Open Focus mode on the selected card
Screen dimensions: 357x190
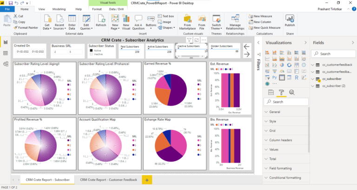[x=197, y=40]
